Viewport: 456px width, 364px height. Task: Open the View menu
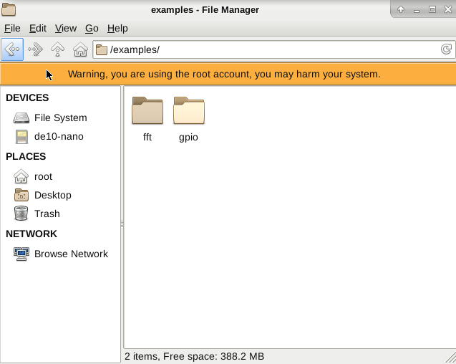tap(66, 28)
